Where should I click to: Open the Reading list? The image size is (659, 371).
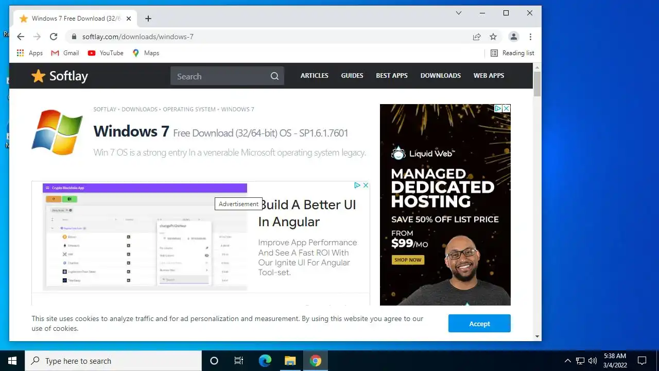[512, 53]
